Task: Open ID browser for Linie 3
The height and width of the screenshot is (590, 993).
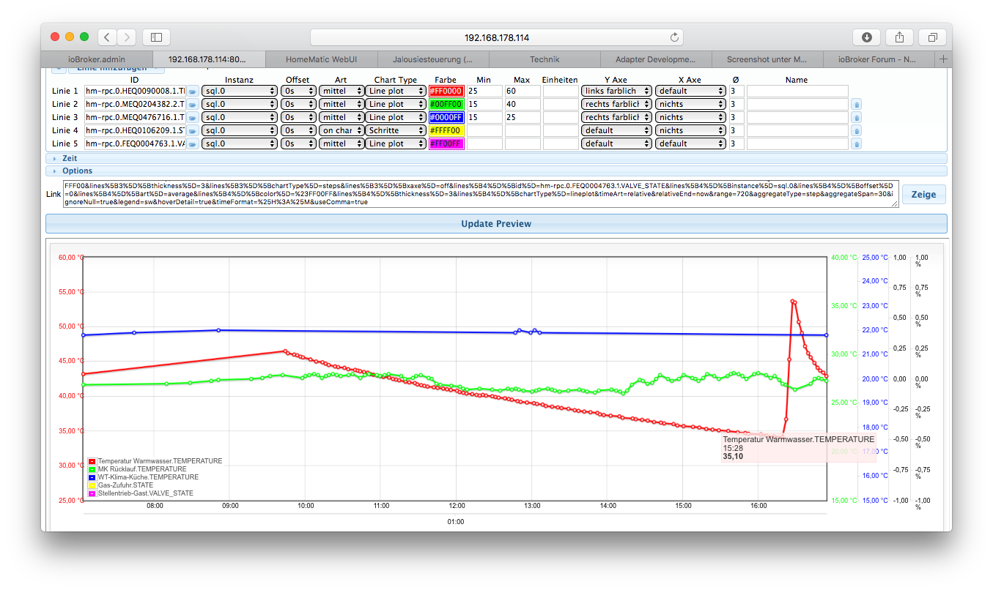Action: (193, 118)
